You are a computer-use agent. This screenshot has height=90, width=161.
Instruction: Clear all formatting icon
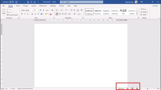(52, 10)
